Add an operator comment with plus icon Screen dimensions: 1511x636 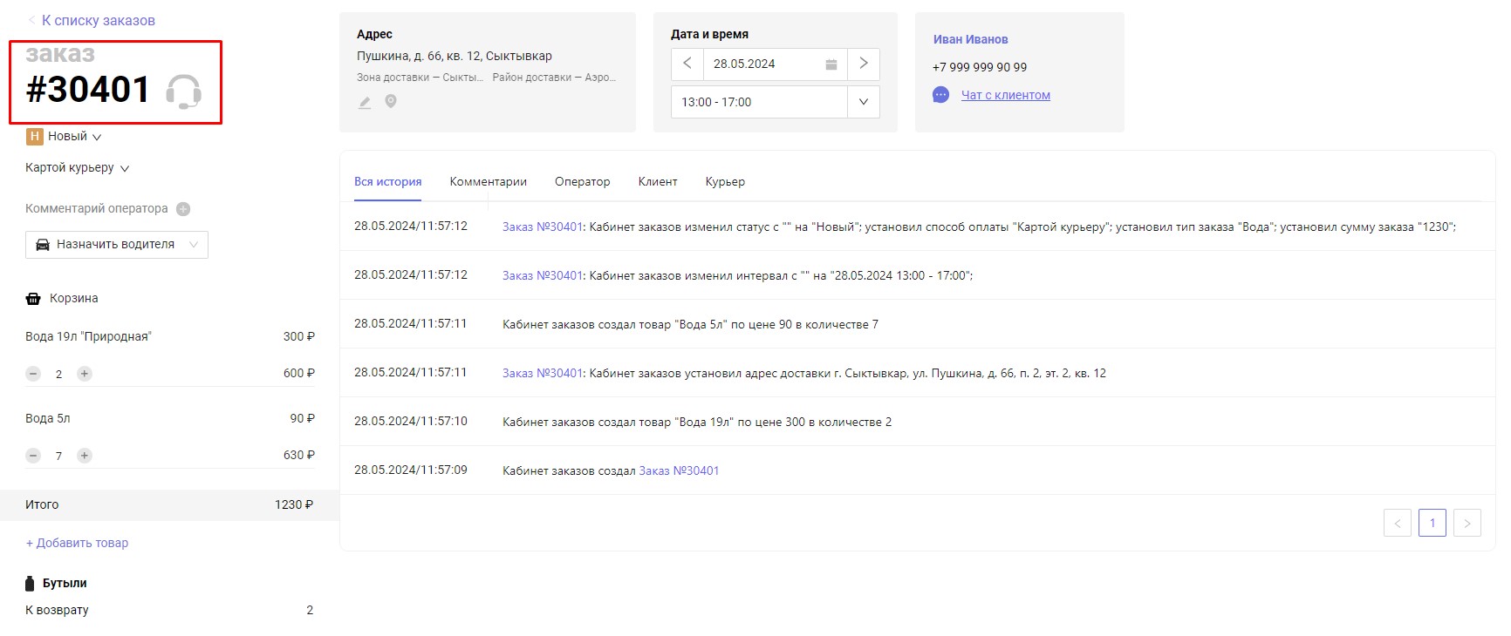pyautogui.click(x=183, y=209)
